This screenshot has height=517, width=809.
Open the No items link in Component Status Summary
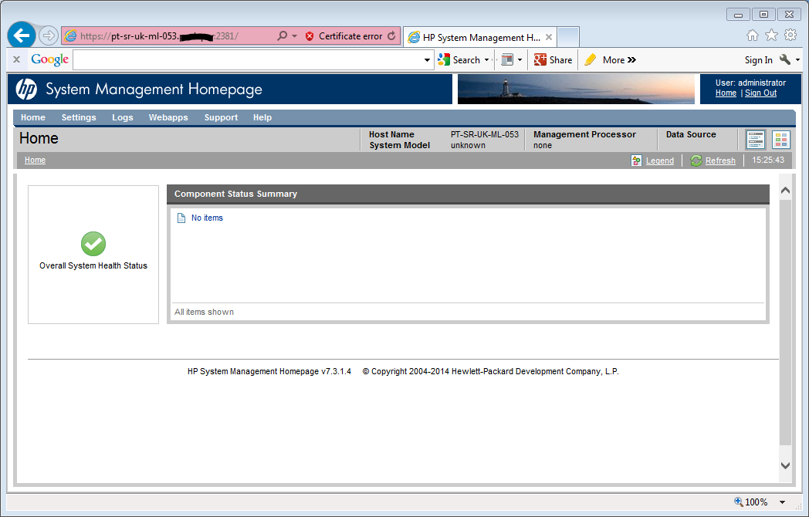point(205,218)
